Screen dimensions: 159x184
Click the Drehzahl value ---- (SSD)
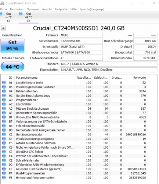[145, 47]
